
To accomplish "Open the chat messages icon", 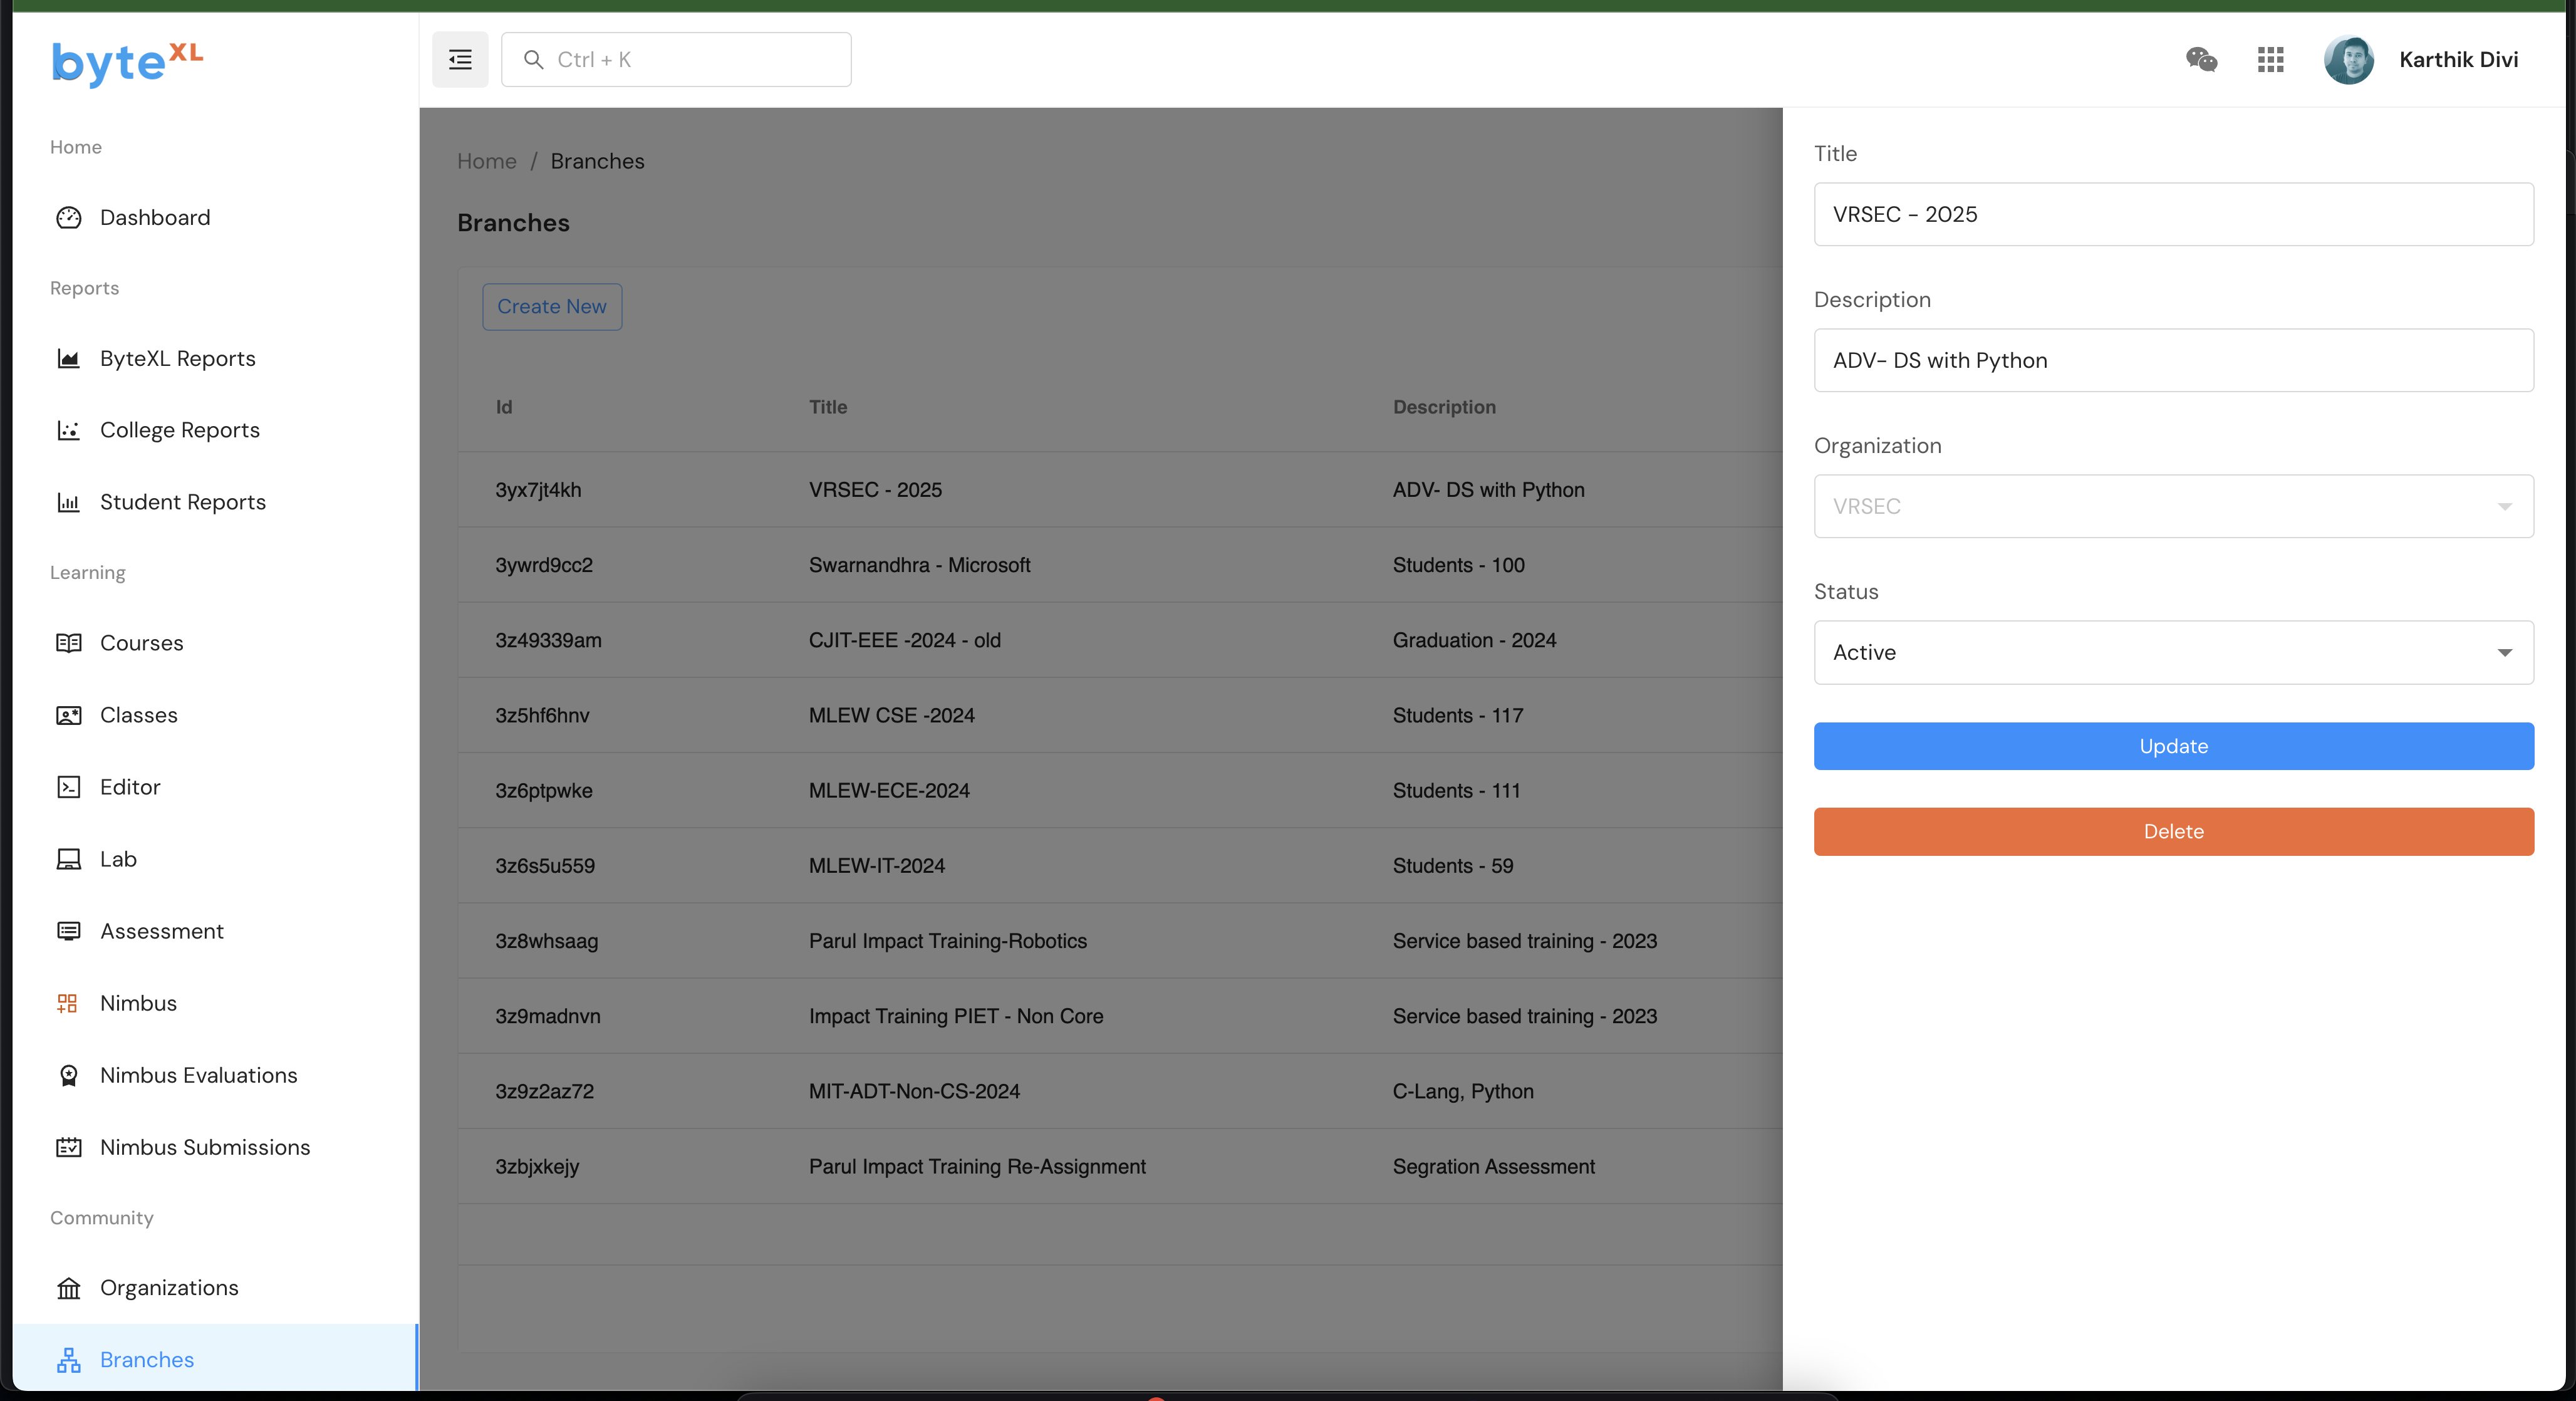I will click(2201, 60).
